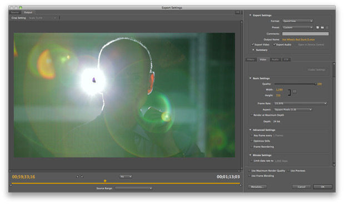Click the Save Preset icon
This screenshot has height=204, width=344.
coord(317,27)
